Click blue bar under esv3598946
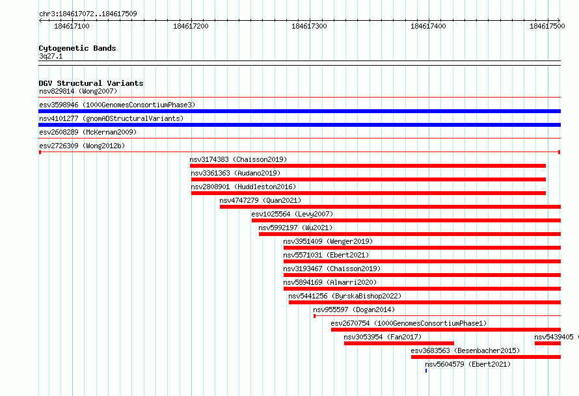This screenshot has height=396, width=579. 299,111
